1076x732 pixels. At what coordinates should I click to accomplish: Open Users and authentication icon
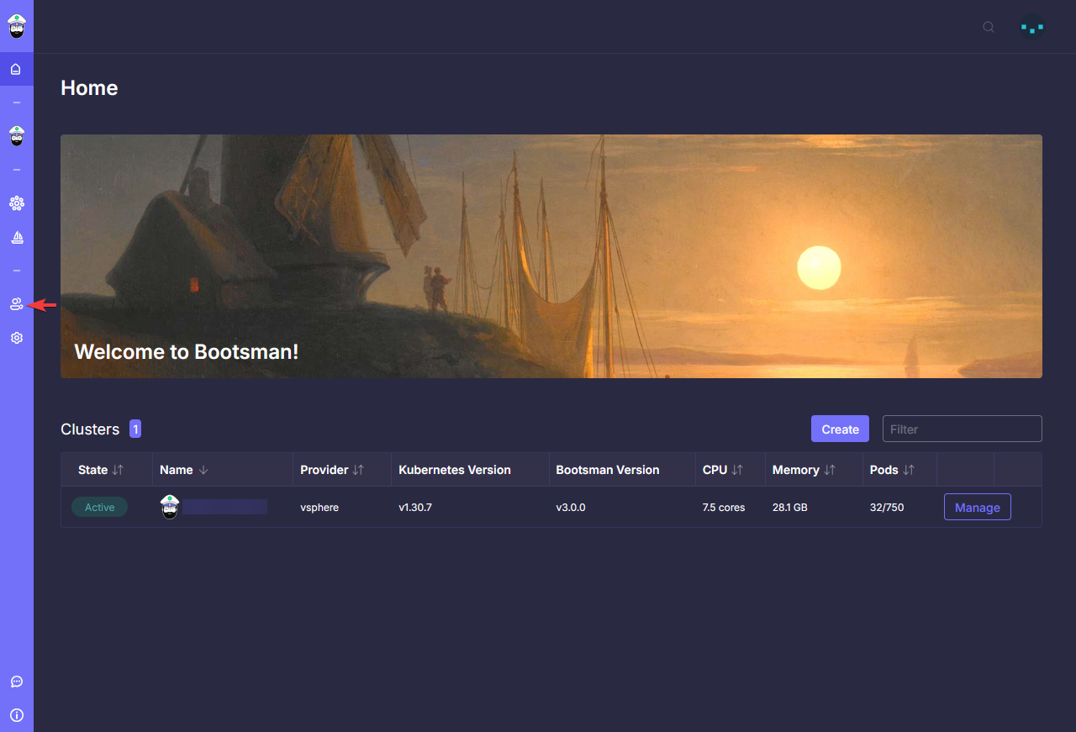tap(16, 304)
